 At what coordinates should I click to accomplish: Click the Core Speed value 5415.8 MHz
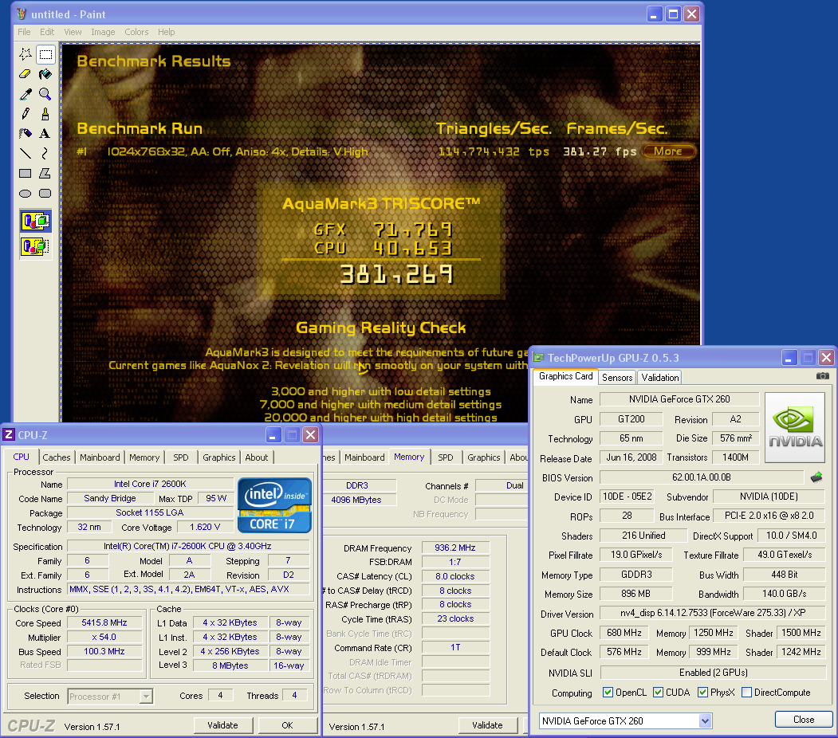[104, 622]
